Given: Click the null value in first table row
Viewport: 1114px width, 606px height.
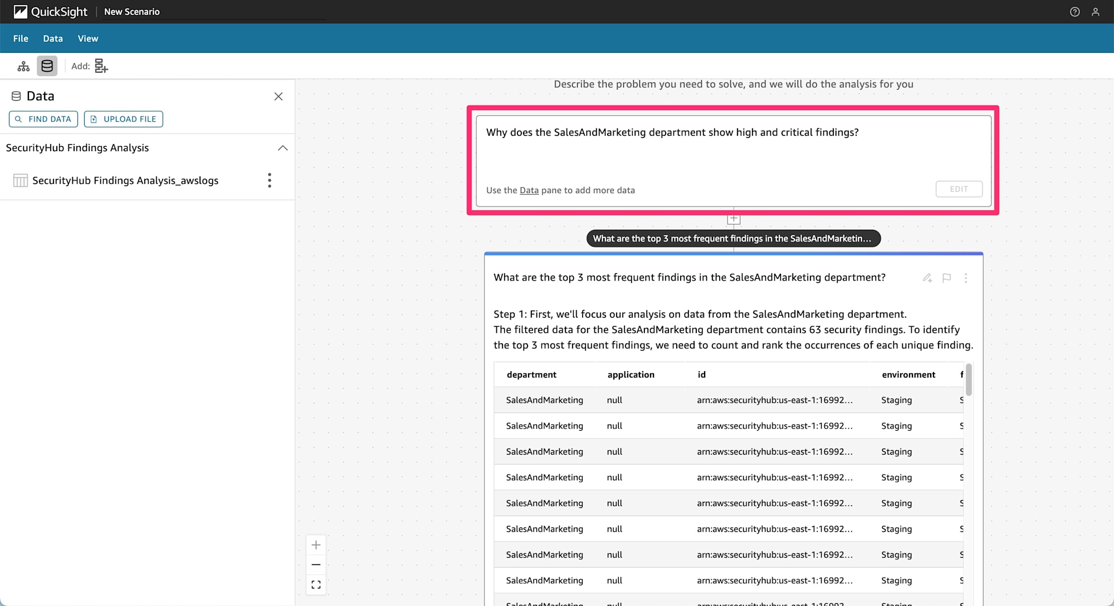Looking at the screenshot, I should 614,400.
